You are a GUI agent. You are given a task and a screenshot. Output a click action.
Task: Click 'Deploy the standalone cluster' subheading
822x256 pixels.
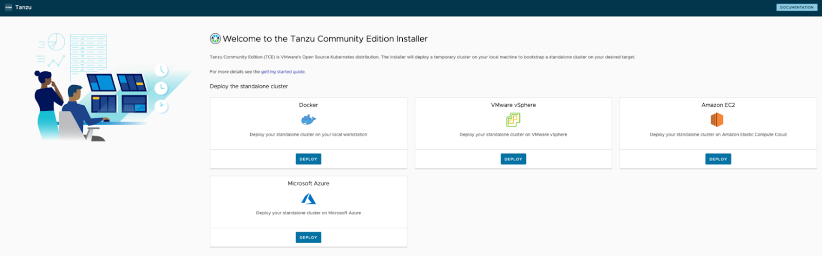pyautogui.click(x=249, y=86)
